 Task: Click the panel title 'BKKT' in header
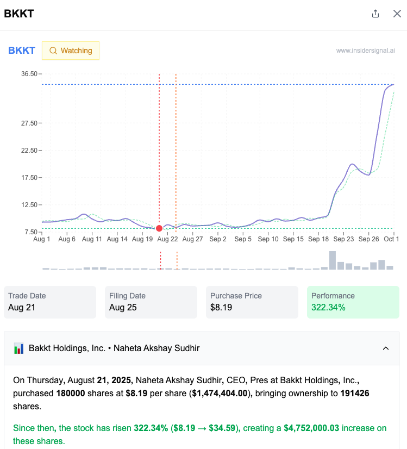[19, 14]
